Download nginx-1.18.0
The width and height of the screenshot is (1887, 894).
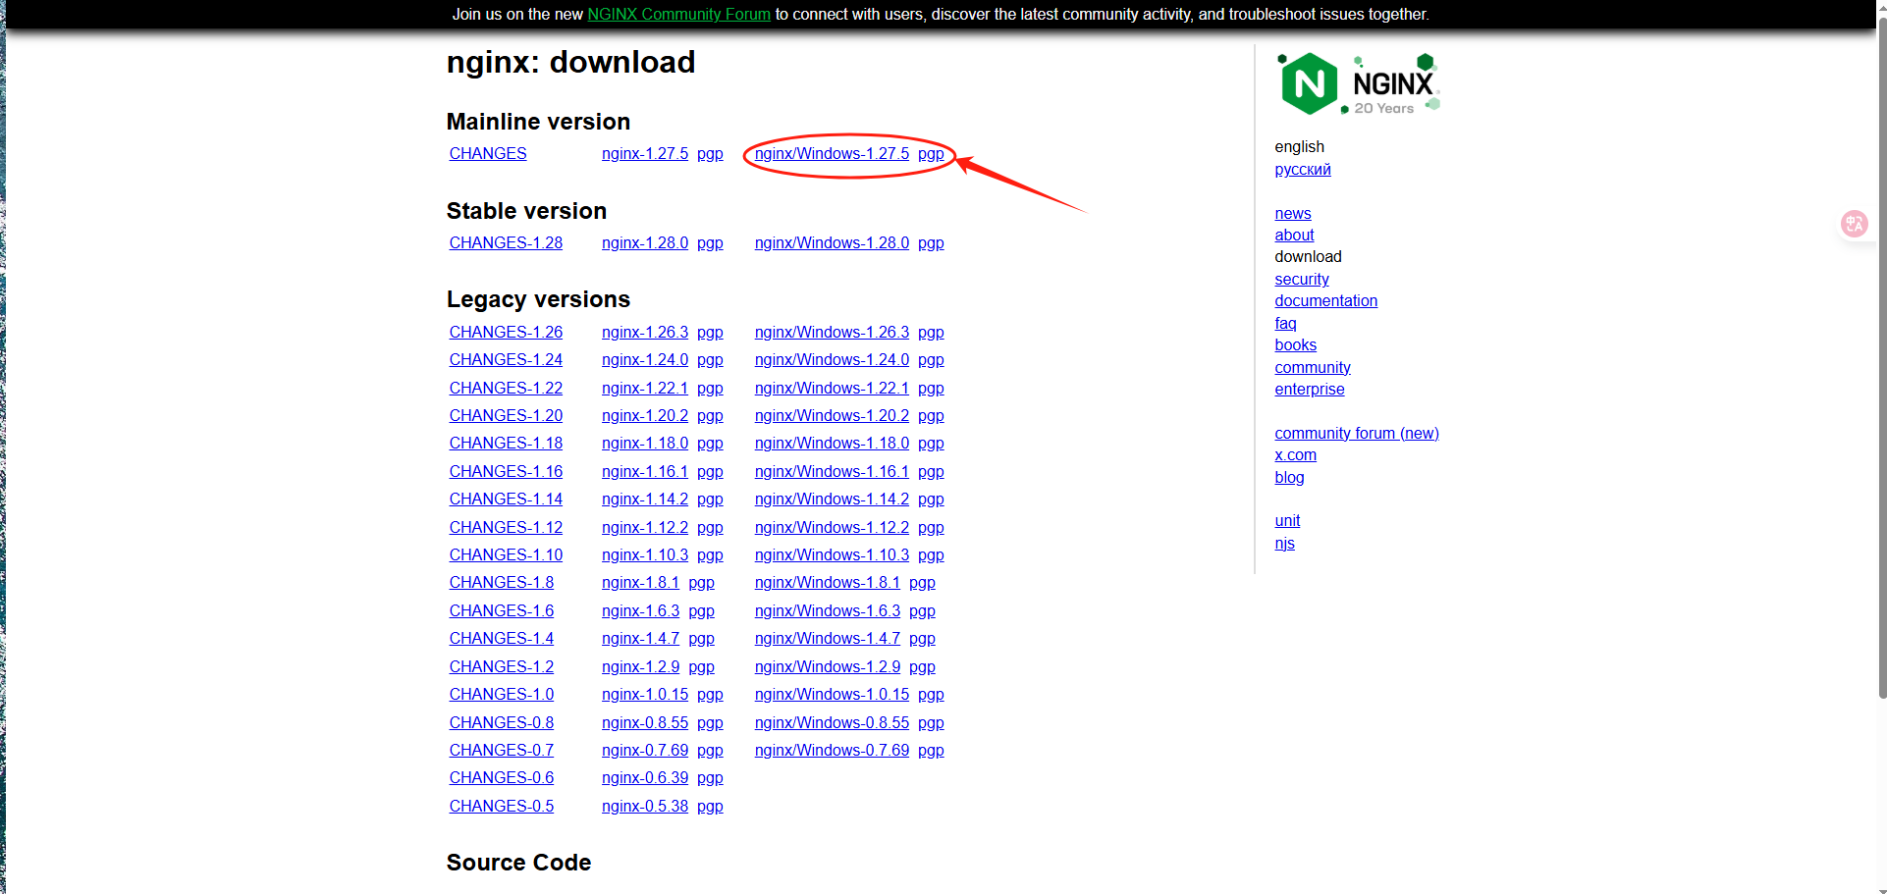click(x=645, y=444)
